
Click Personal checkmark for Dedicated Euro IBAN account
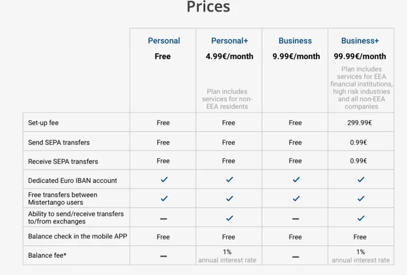point(164,179)
